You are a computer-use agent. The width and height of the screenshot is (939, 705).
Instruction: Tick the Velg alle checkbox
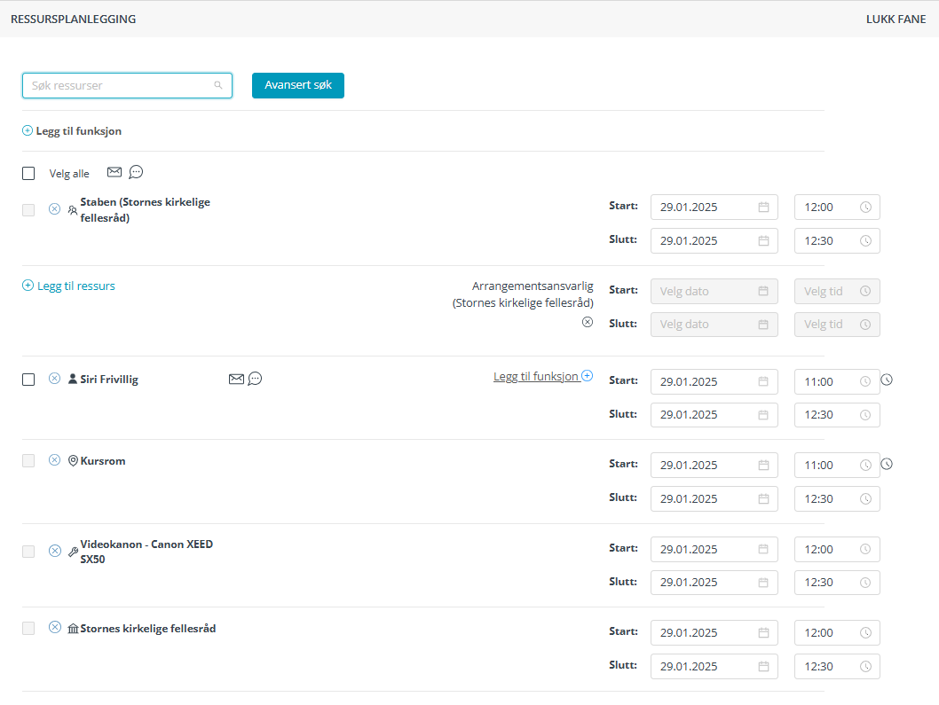click(28, 174)
